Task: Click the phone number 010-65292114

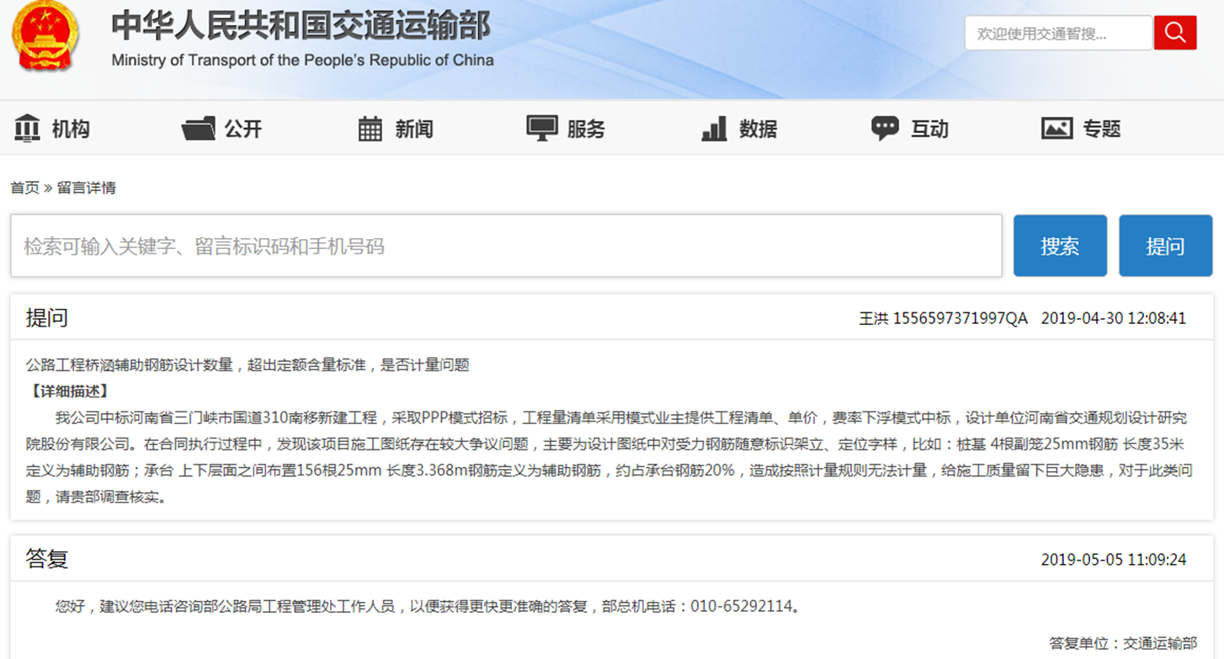Action: 742,606
